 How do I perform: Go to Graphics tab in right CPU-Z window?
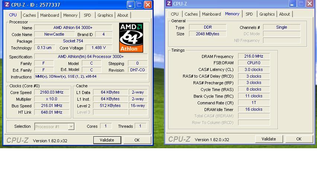[x=267, y=14]
